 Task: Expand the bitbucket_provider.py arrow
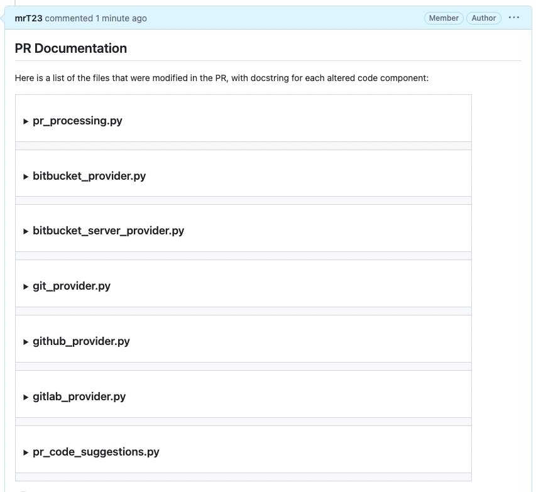(x=26, y=177)
